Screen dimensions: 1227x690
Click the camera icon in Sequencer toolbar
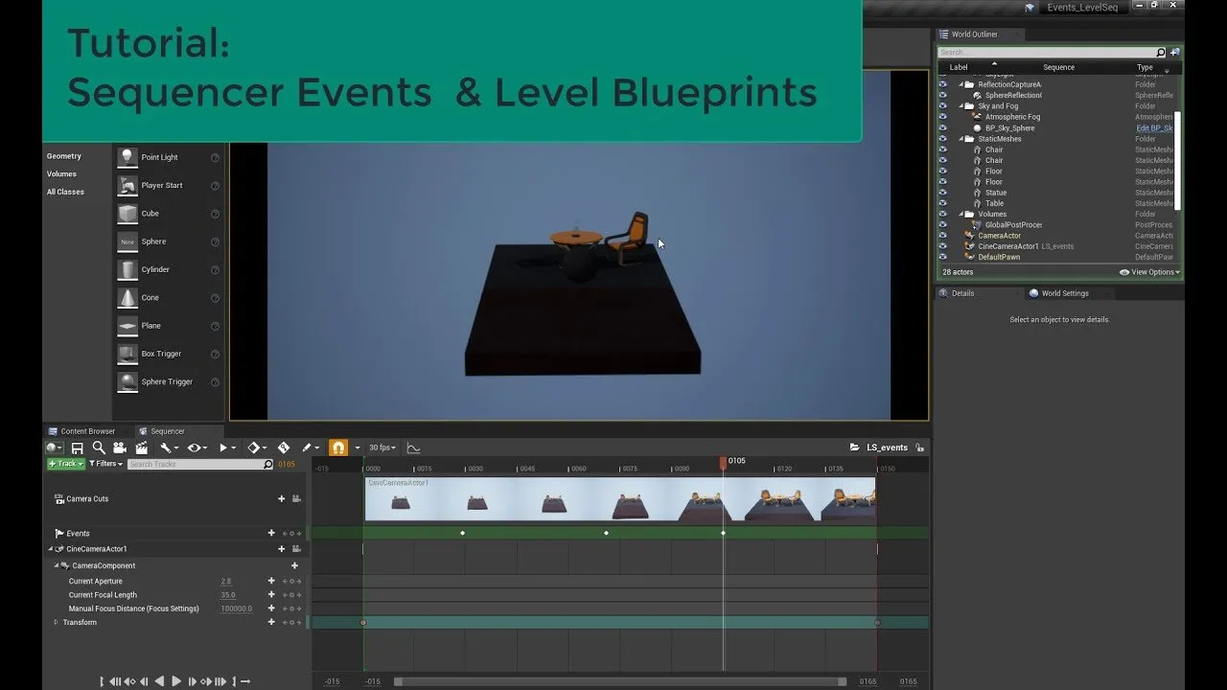tap(120, 448)
